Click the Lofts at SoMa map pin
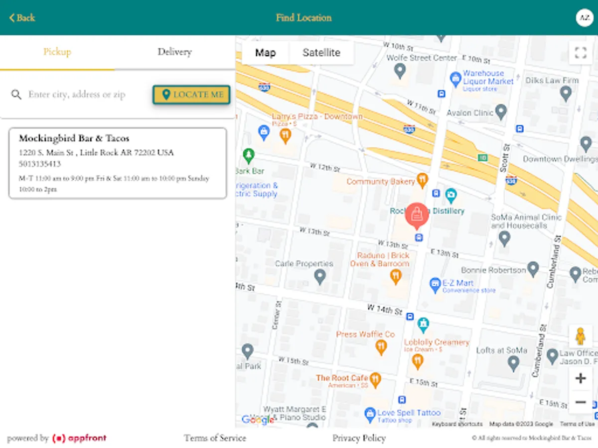This screenshot has height=448, width=598. click(513, 363)
